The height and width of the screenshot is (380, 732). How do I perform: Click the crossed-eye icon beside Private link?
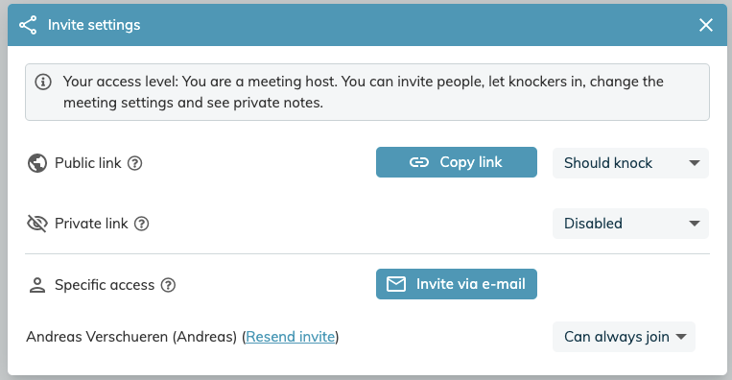pos(37,224)
